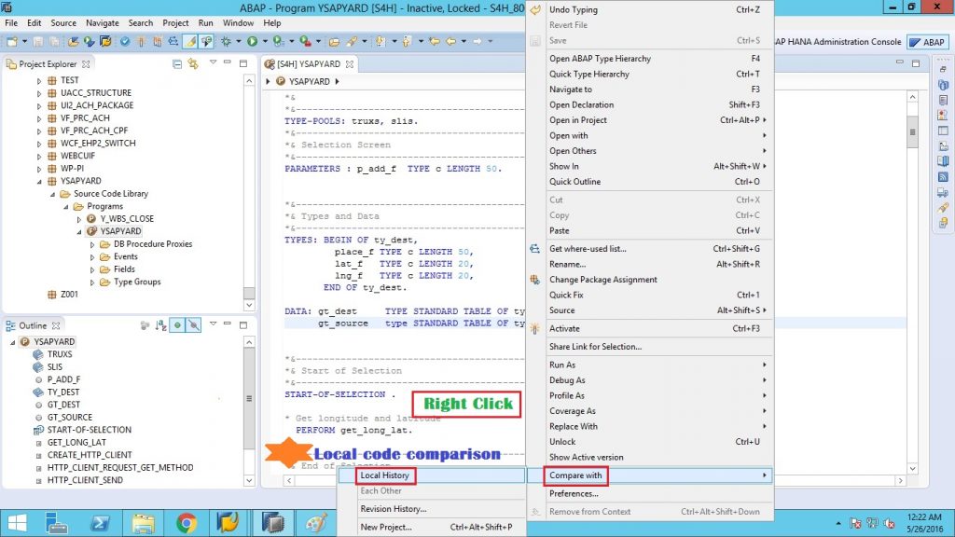This screenshot has height=537, width=955.
Task: Switch to HANA Administration Console perspective
Action: click(x=838, y=41)
